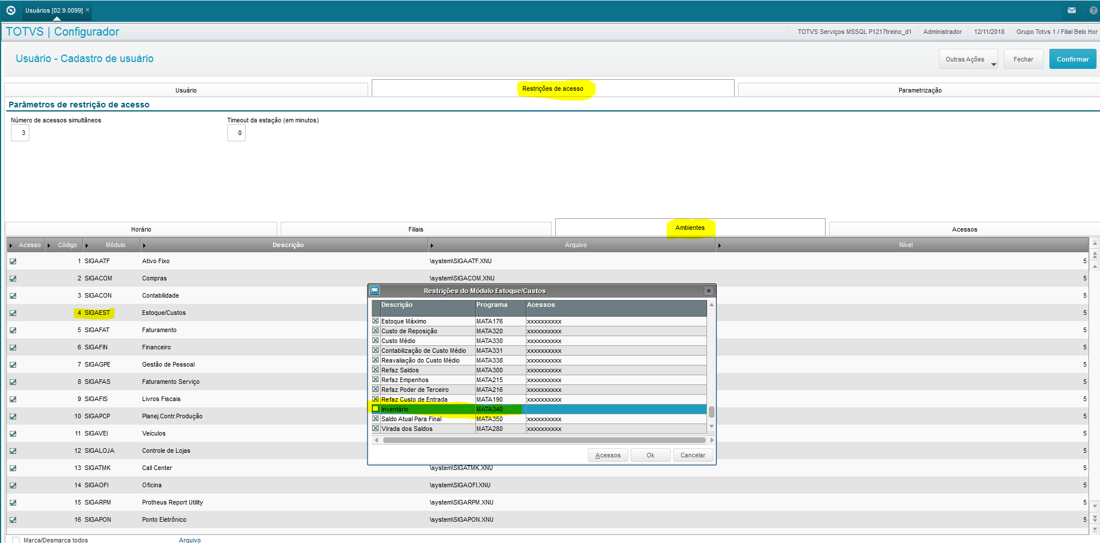Open the Parametrização tab
Viewport: 1100px width, 543px height.
pyautogui.click(x=919, y=90)
